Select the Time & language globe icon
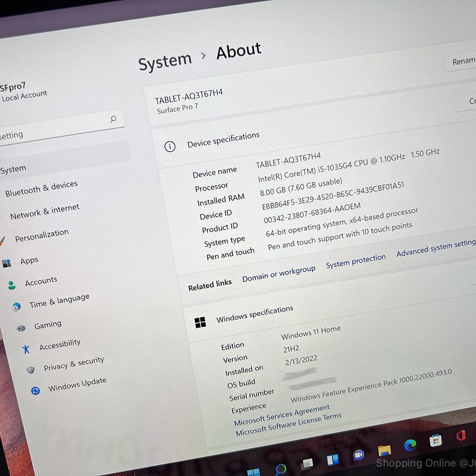The width and height of the screenshot is (476, 476). click(x=17, y=307)
